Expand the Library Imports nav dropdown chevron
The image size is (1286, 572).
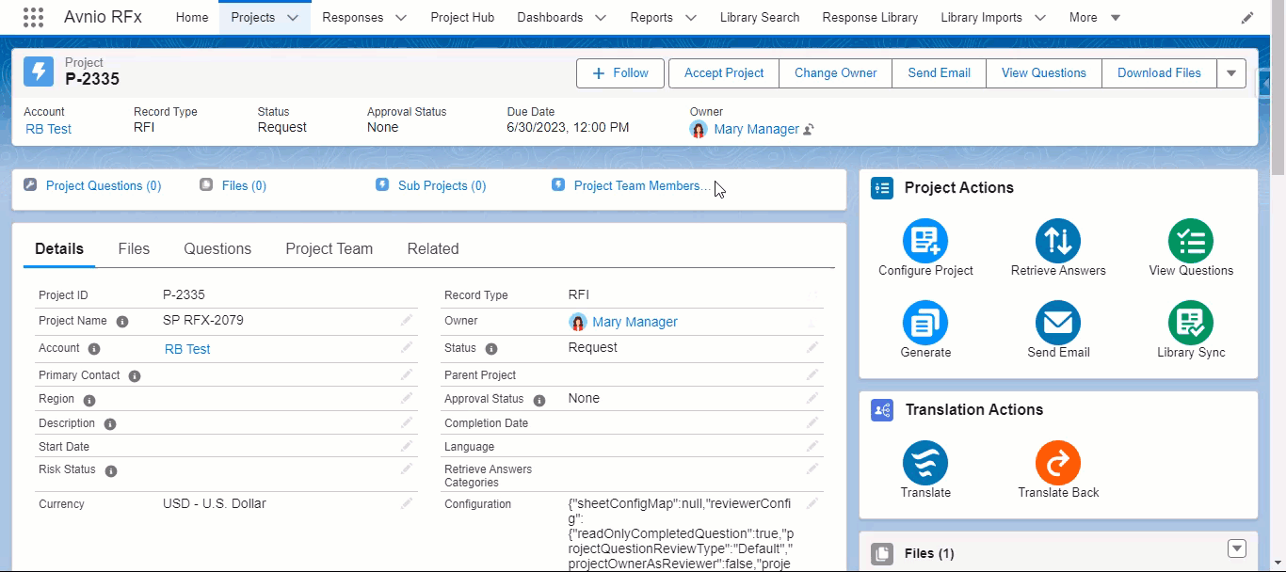1040,18
